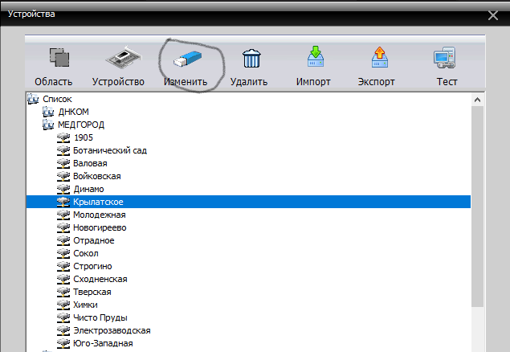
Task: Click the scroll up arrow of device list
Action: [x=477, y=100]
